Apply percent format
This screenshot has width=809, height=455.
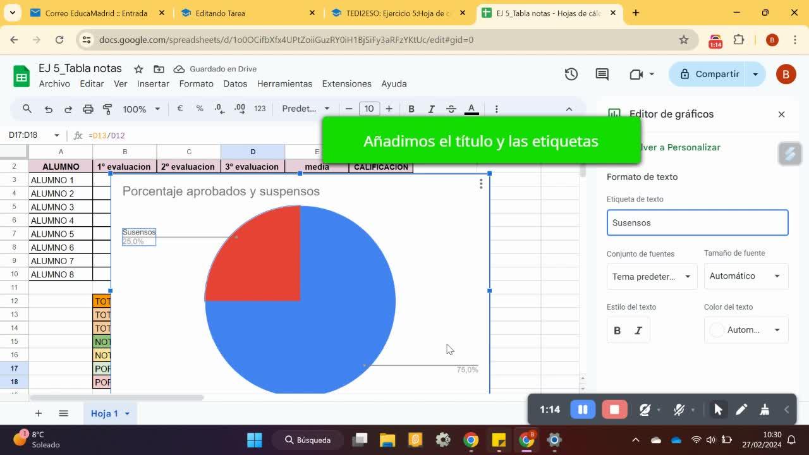(200, 109)
